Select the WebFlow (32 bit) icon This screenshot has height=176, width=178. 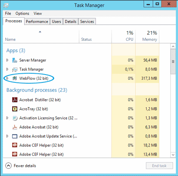(15, 78)
